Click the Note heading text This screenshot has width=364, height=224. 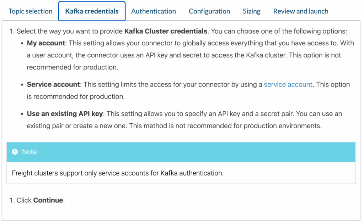(29, 152)
